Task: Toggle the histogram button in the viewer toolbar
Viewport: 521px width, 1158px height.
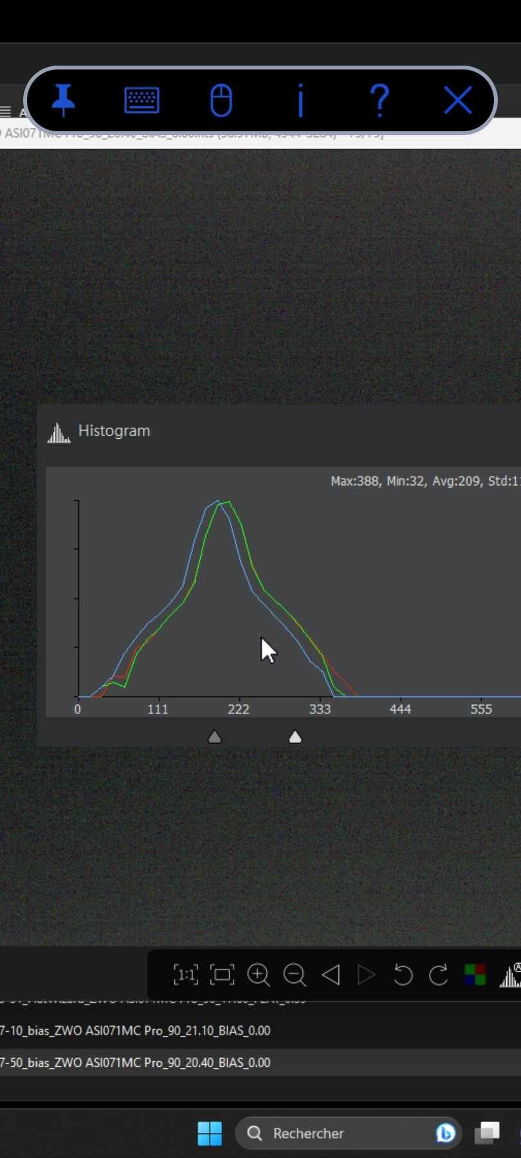Action: coord(511,975)
